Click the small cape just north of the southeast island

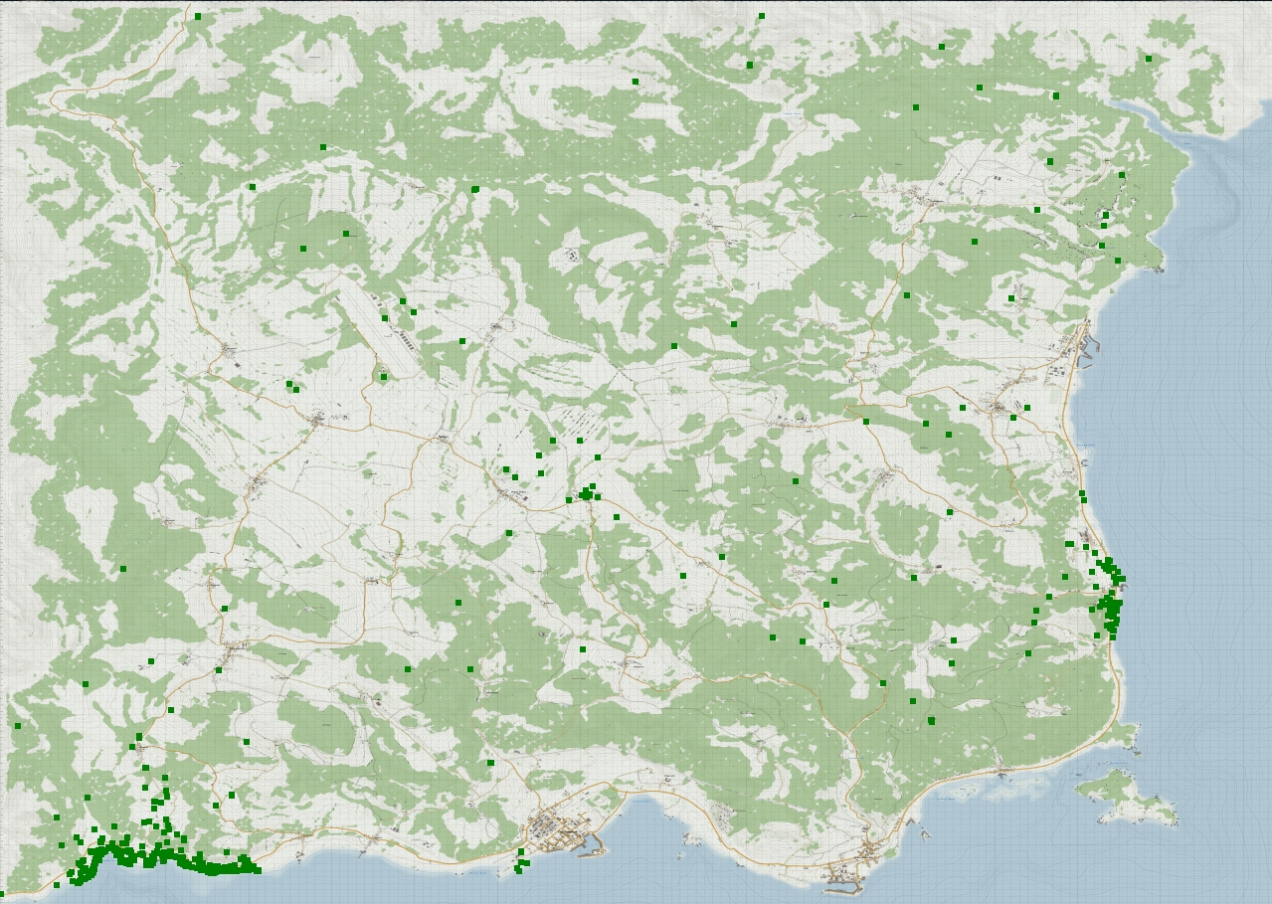(x=1126, y=736)
